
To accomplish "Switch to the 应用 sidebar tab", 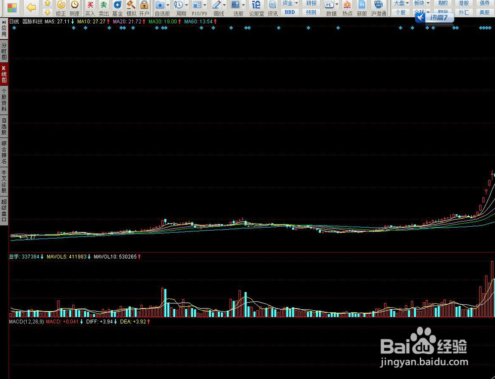I will click(4, 28).
